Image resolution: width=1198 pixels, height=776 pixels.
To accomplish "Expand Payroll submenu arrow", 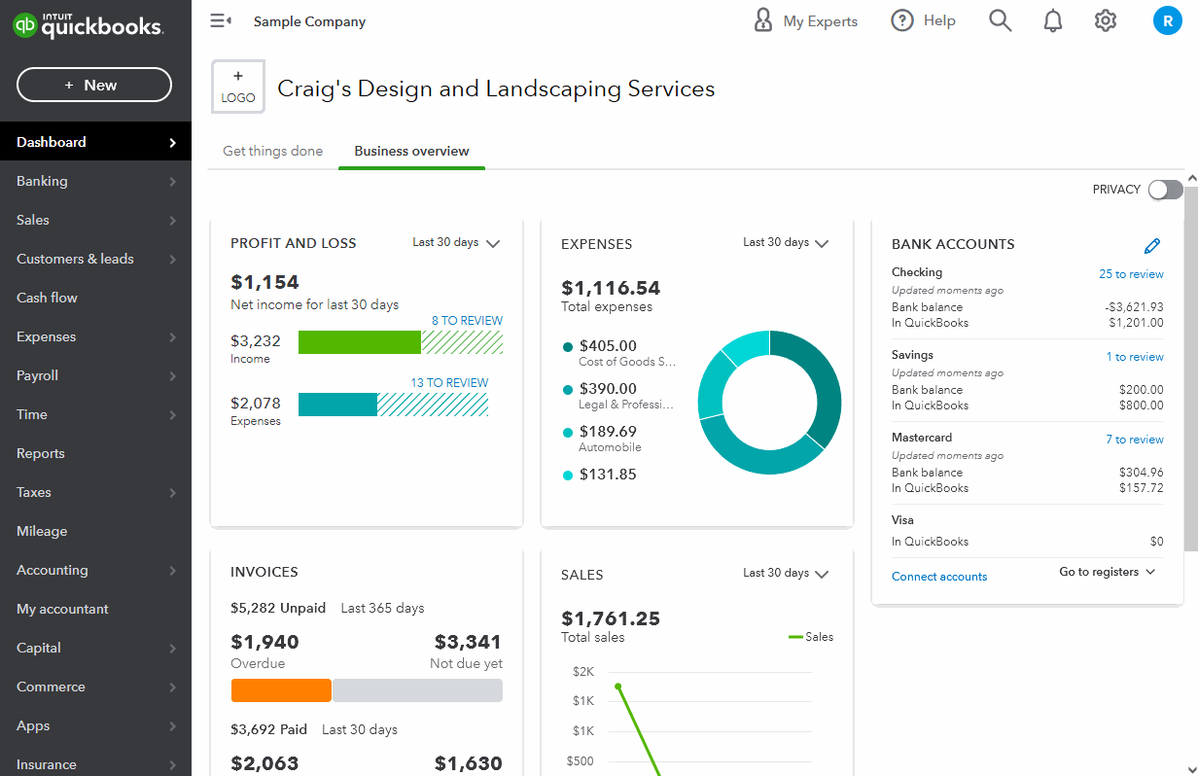I will click(x=172, y=376).
